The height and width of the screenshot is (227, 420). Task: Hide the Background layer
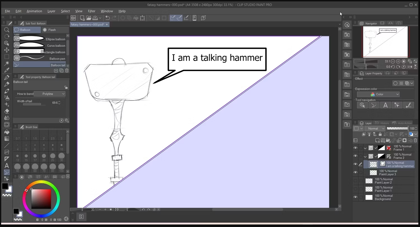click(355, 197)
